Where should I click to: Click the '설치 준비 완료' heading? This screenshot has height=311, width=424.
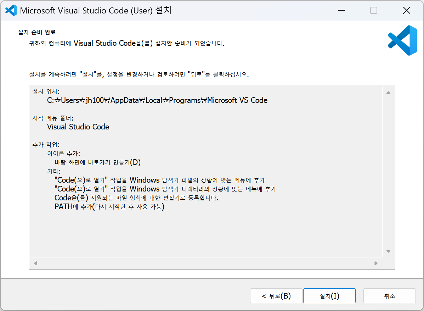(37, 32)
